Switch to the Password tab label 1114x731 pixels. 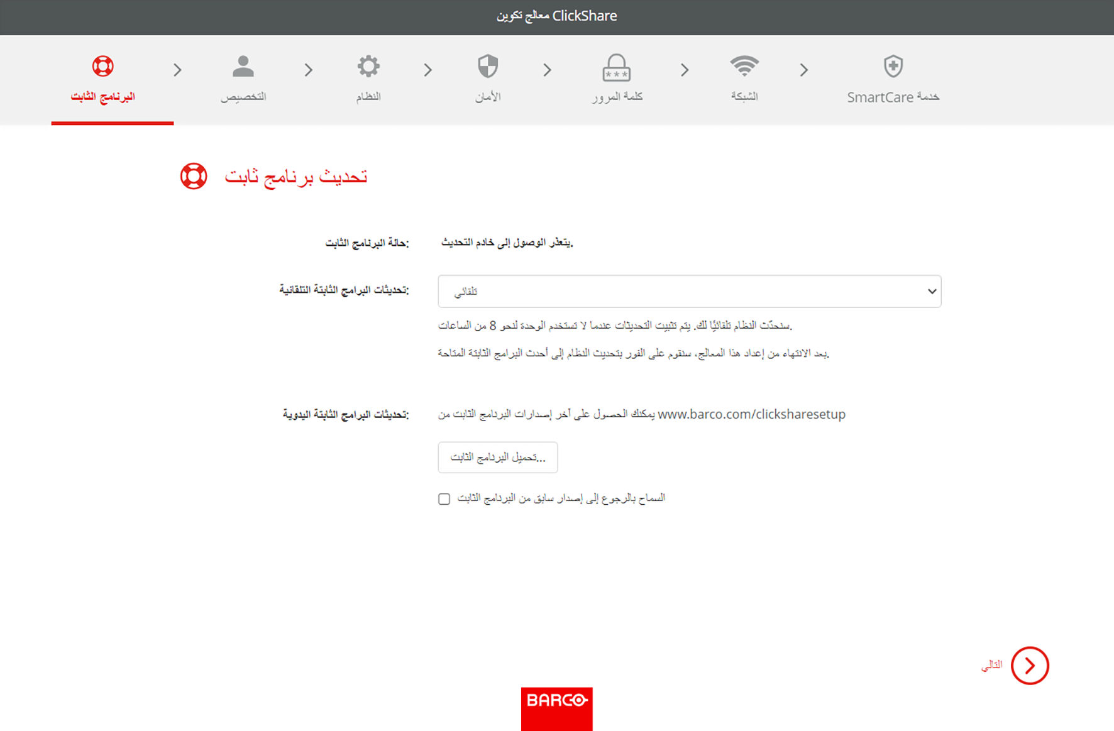[617, 96]
